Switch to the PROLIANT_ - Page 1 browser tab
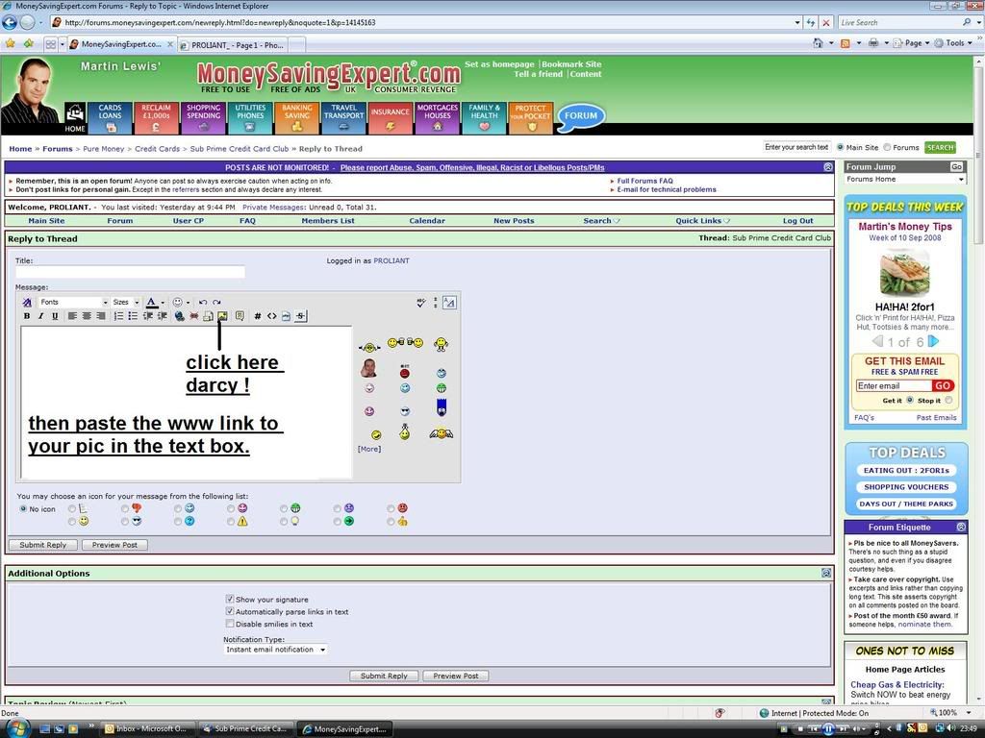This screenshot has height=738, width=985. (x=233, y=45)
